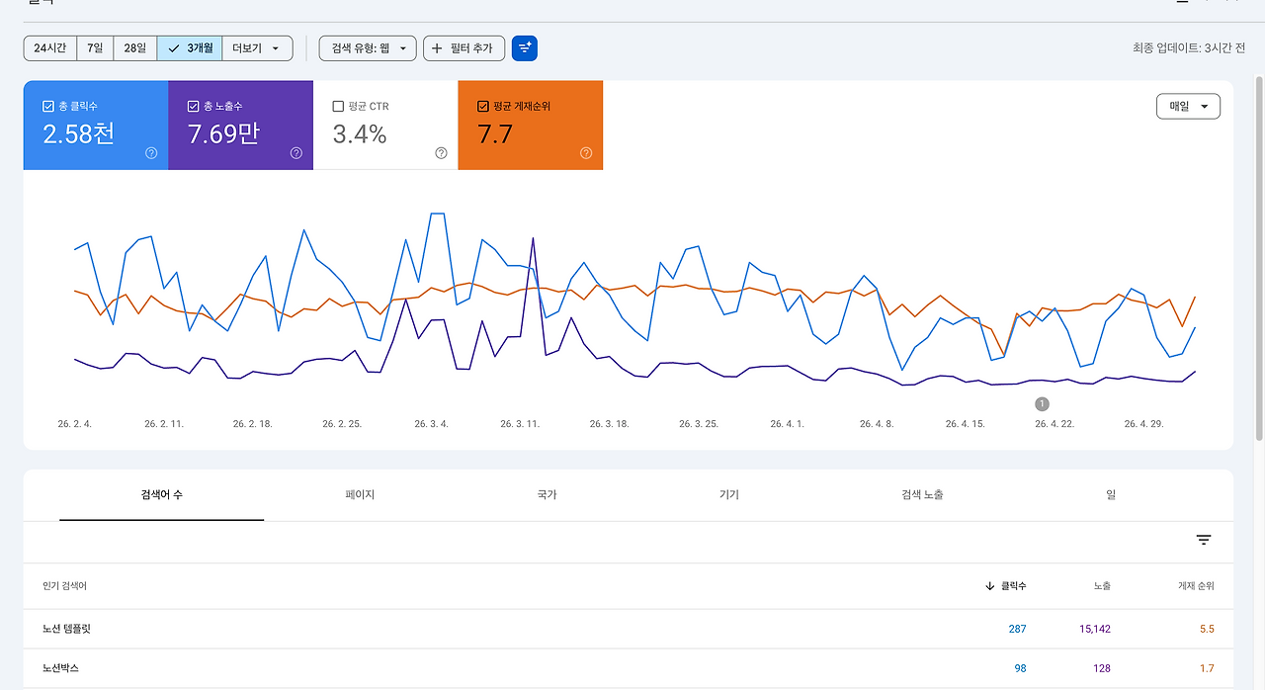This screenshot has width=1265, height=690.
Task: Open the 검색 유형: 웹 dropdown
Action: tap(368, 48)
